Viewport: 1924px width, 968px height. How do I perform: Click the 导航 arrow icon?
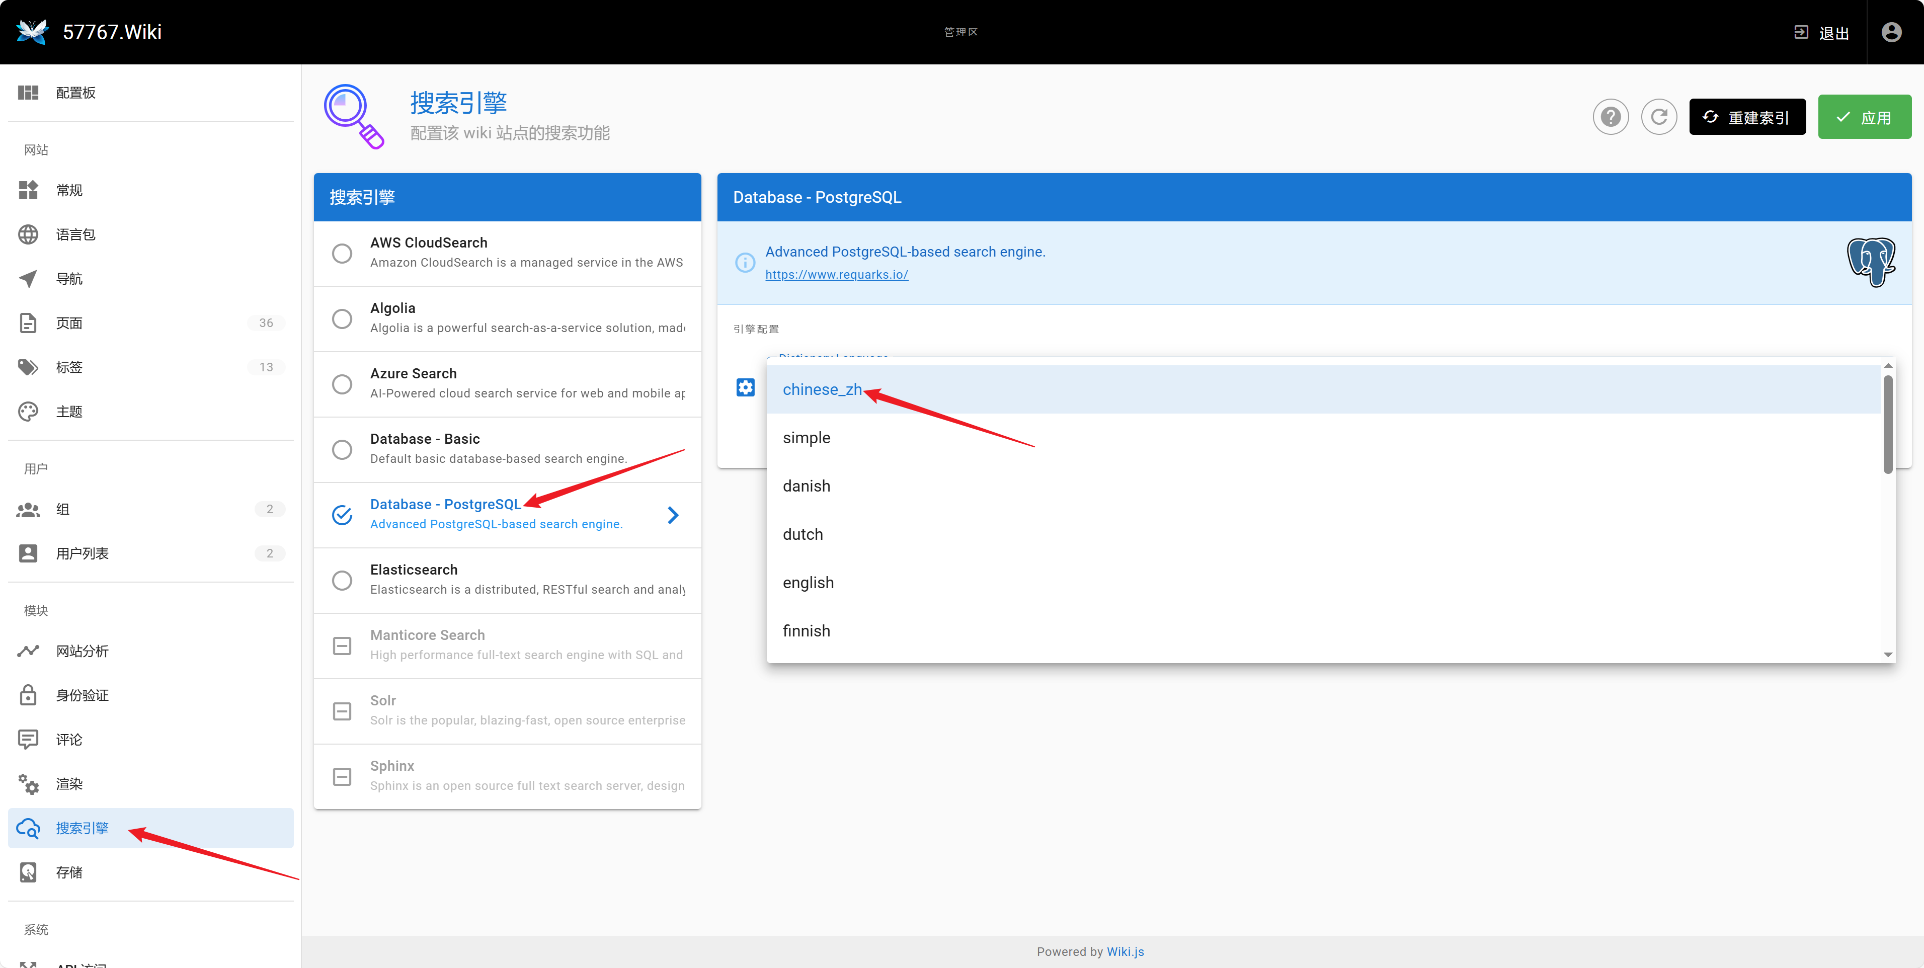pyautogui.click(x=28, y=279)
